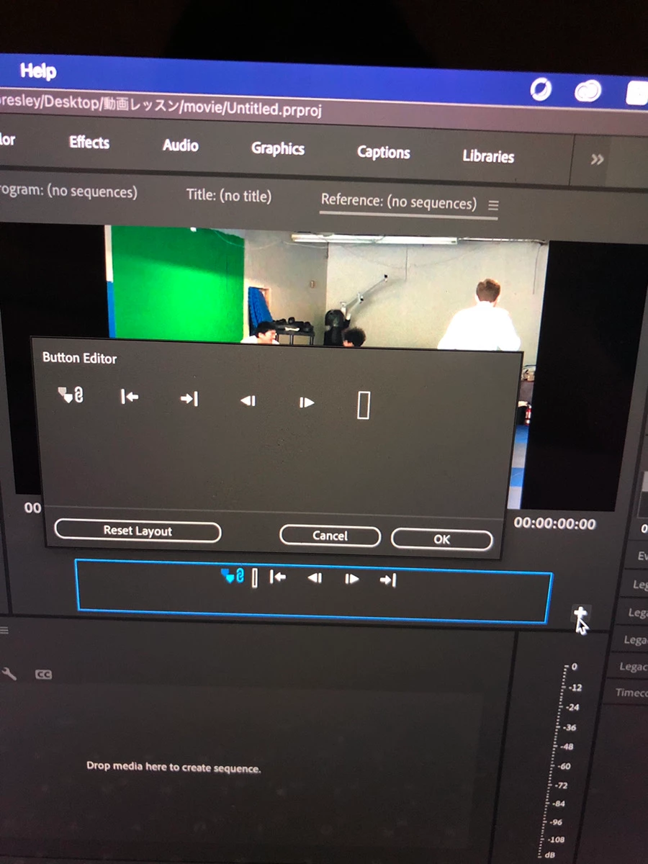The image size is (648, 864).
Task: Open Creative Cloud icon in the menu bar
Action: (x=588, y=91)
